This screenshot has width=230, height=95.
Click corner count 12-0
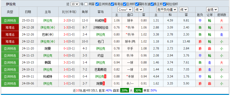[85, 20]
